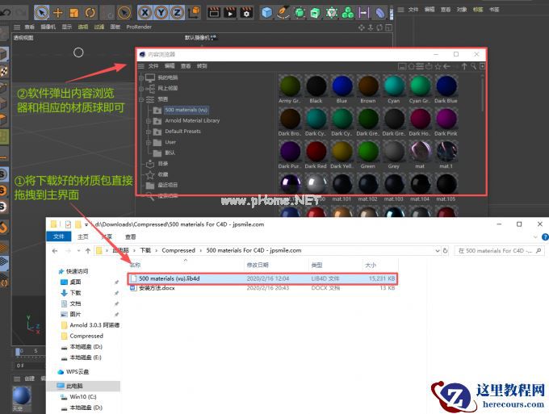Open the Subdivision Surface generator icon
549x414 pixels.
[300, 13]
